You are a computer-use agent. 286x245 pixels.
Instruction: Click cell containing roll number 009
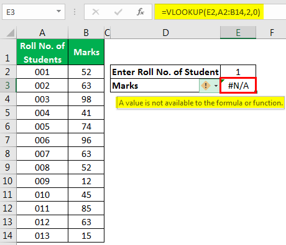point(42,181)
